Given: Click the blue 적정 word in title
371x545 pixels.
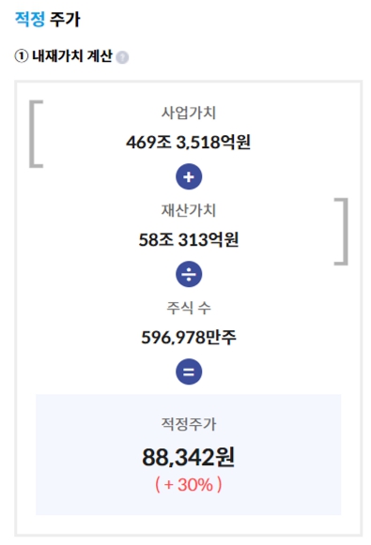Looking at the screenshot, I should 30,19.
